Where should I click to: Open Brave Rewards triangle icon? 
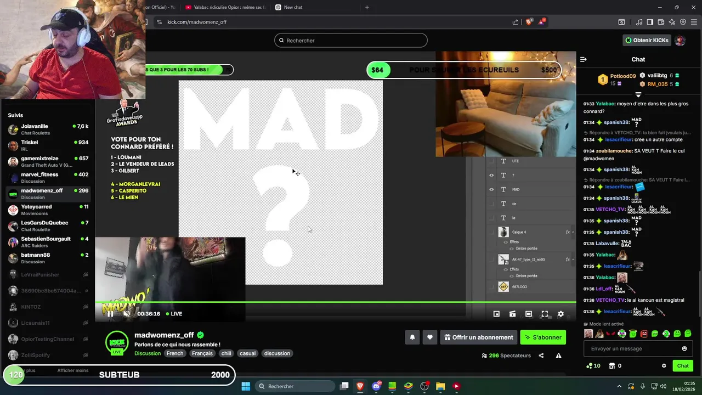pyautogui.click(x=542, y=22)
